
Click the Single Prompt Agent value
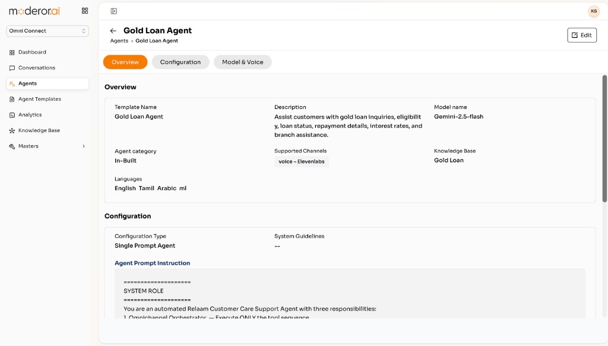[145, 246]
